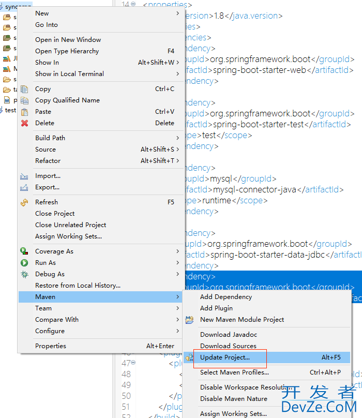This screenshot has height=418, width=362.
Task: Expand the Build Path submenu arrow
Action: pyautogui.click(x=177, y=138)
